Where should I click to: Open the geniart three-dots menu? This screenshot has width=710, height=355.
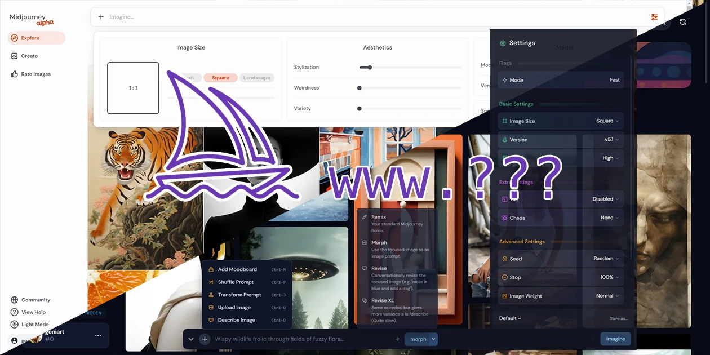pyautogui.click(x=98, y=335)
